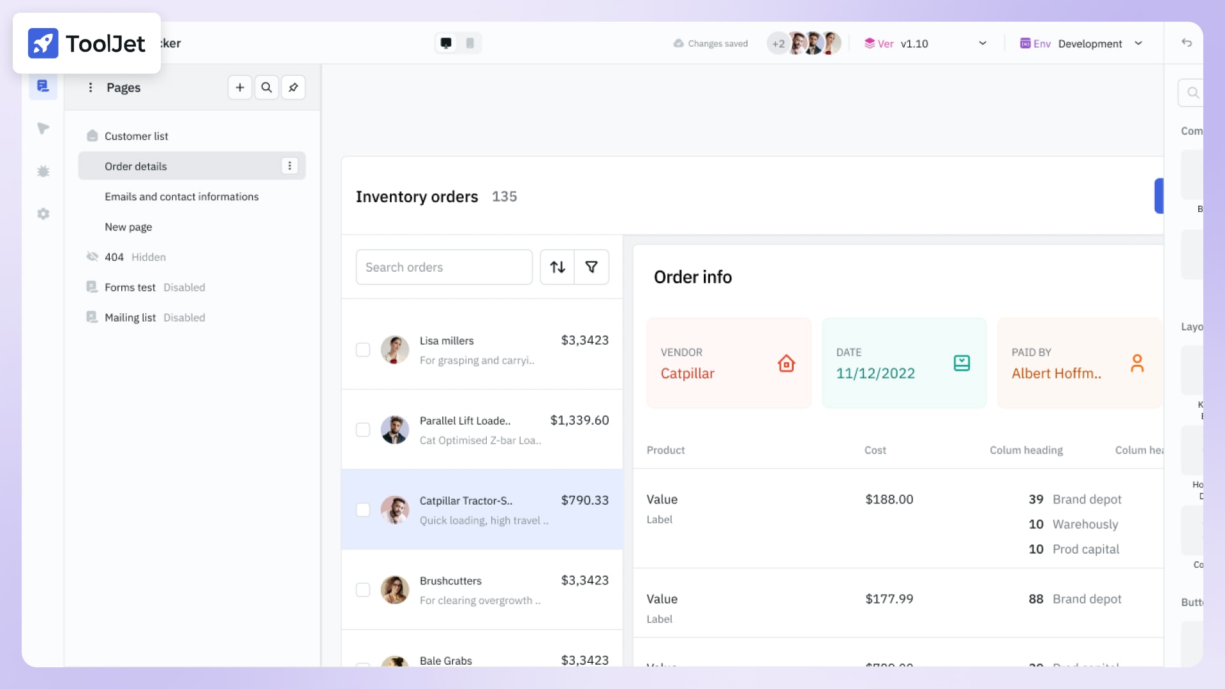Pin the Pages panel with the pin icon
Image resolution: width=1225 pixels, height=689 pixels.
point(293,87)
